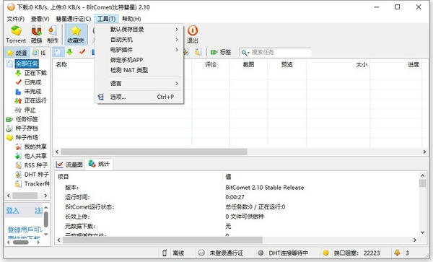The width and height of the screenshot is (433, 262).
Task: Click the yellow 端口阻塞 port status indicator
Action: [x=326, y=253]
